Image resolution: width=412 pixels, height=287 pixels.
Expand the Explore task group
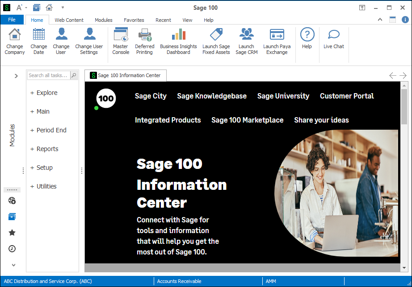[x=44, y=93]
